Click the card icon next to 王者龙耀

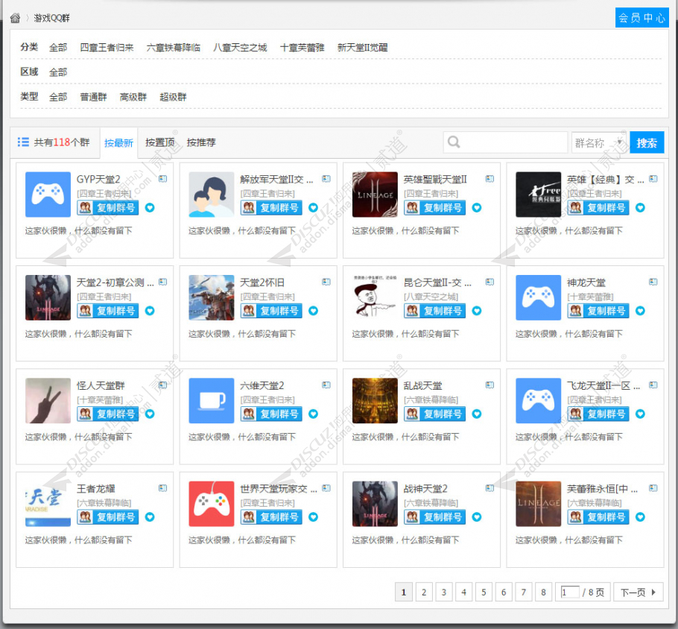point(163,488)
